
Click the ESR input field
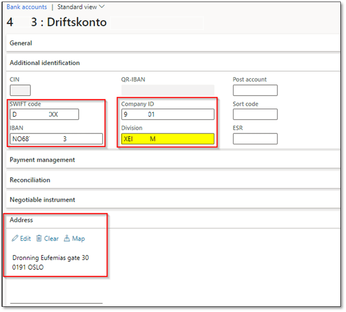click(255, 139)
